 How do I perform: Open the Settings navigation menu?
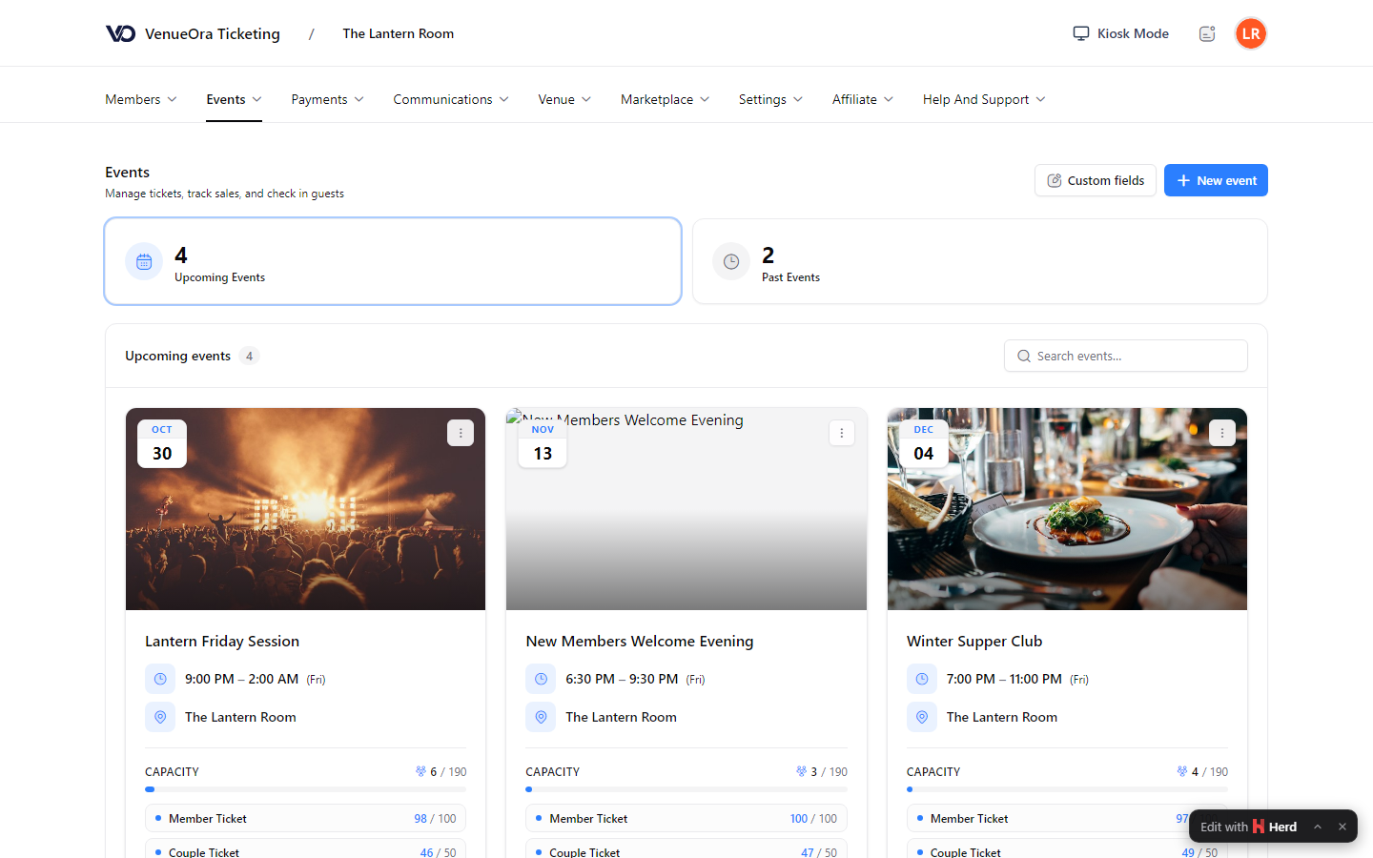point(770,99)
